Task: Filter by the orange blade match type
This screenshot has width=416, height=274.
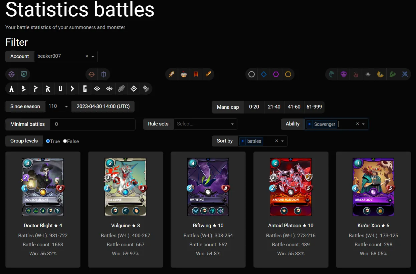Action: (x=208, y=74)
